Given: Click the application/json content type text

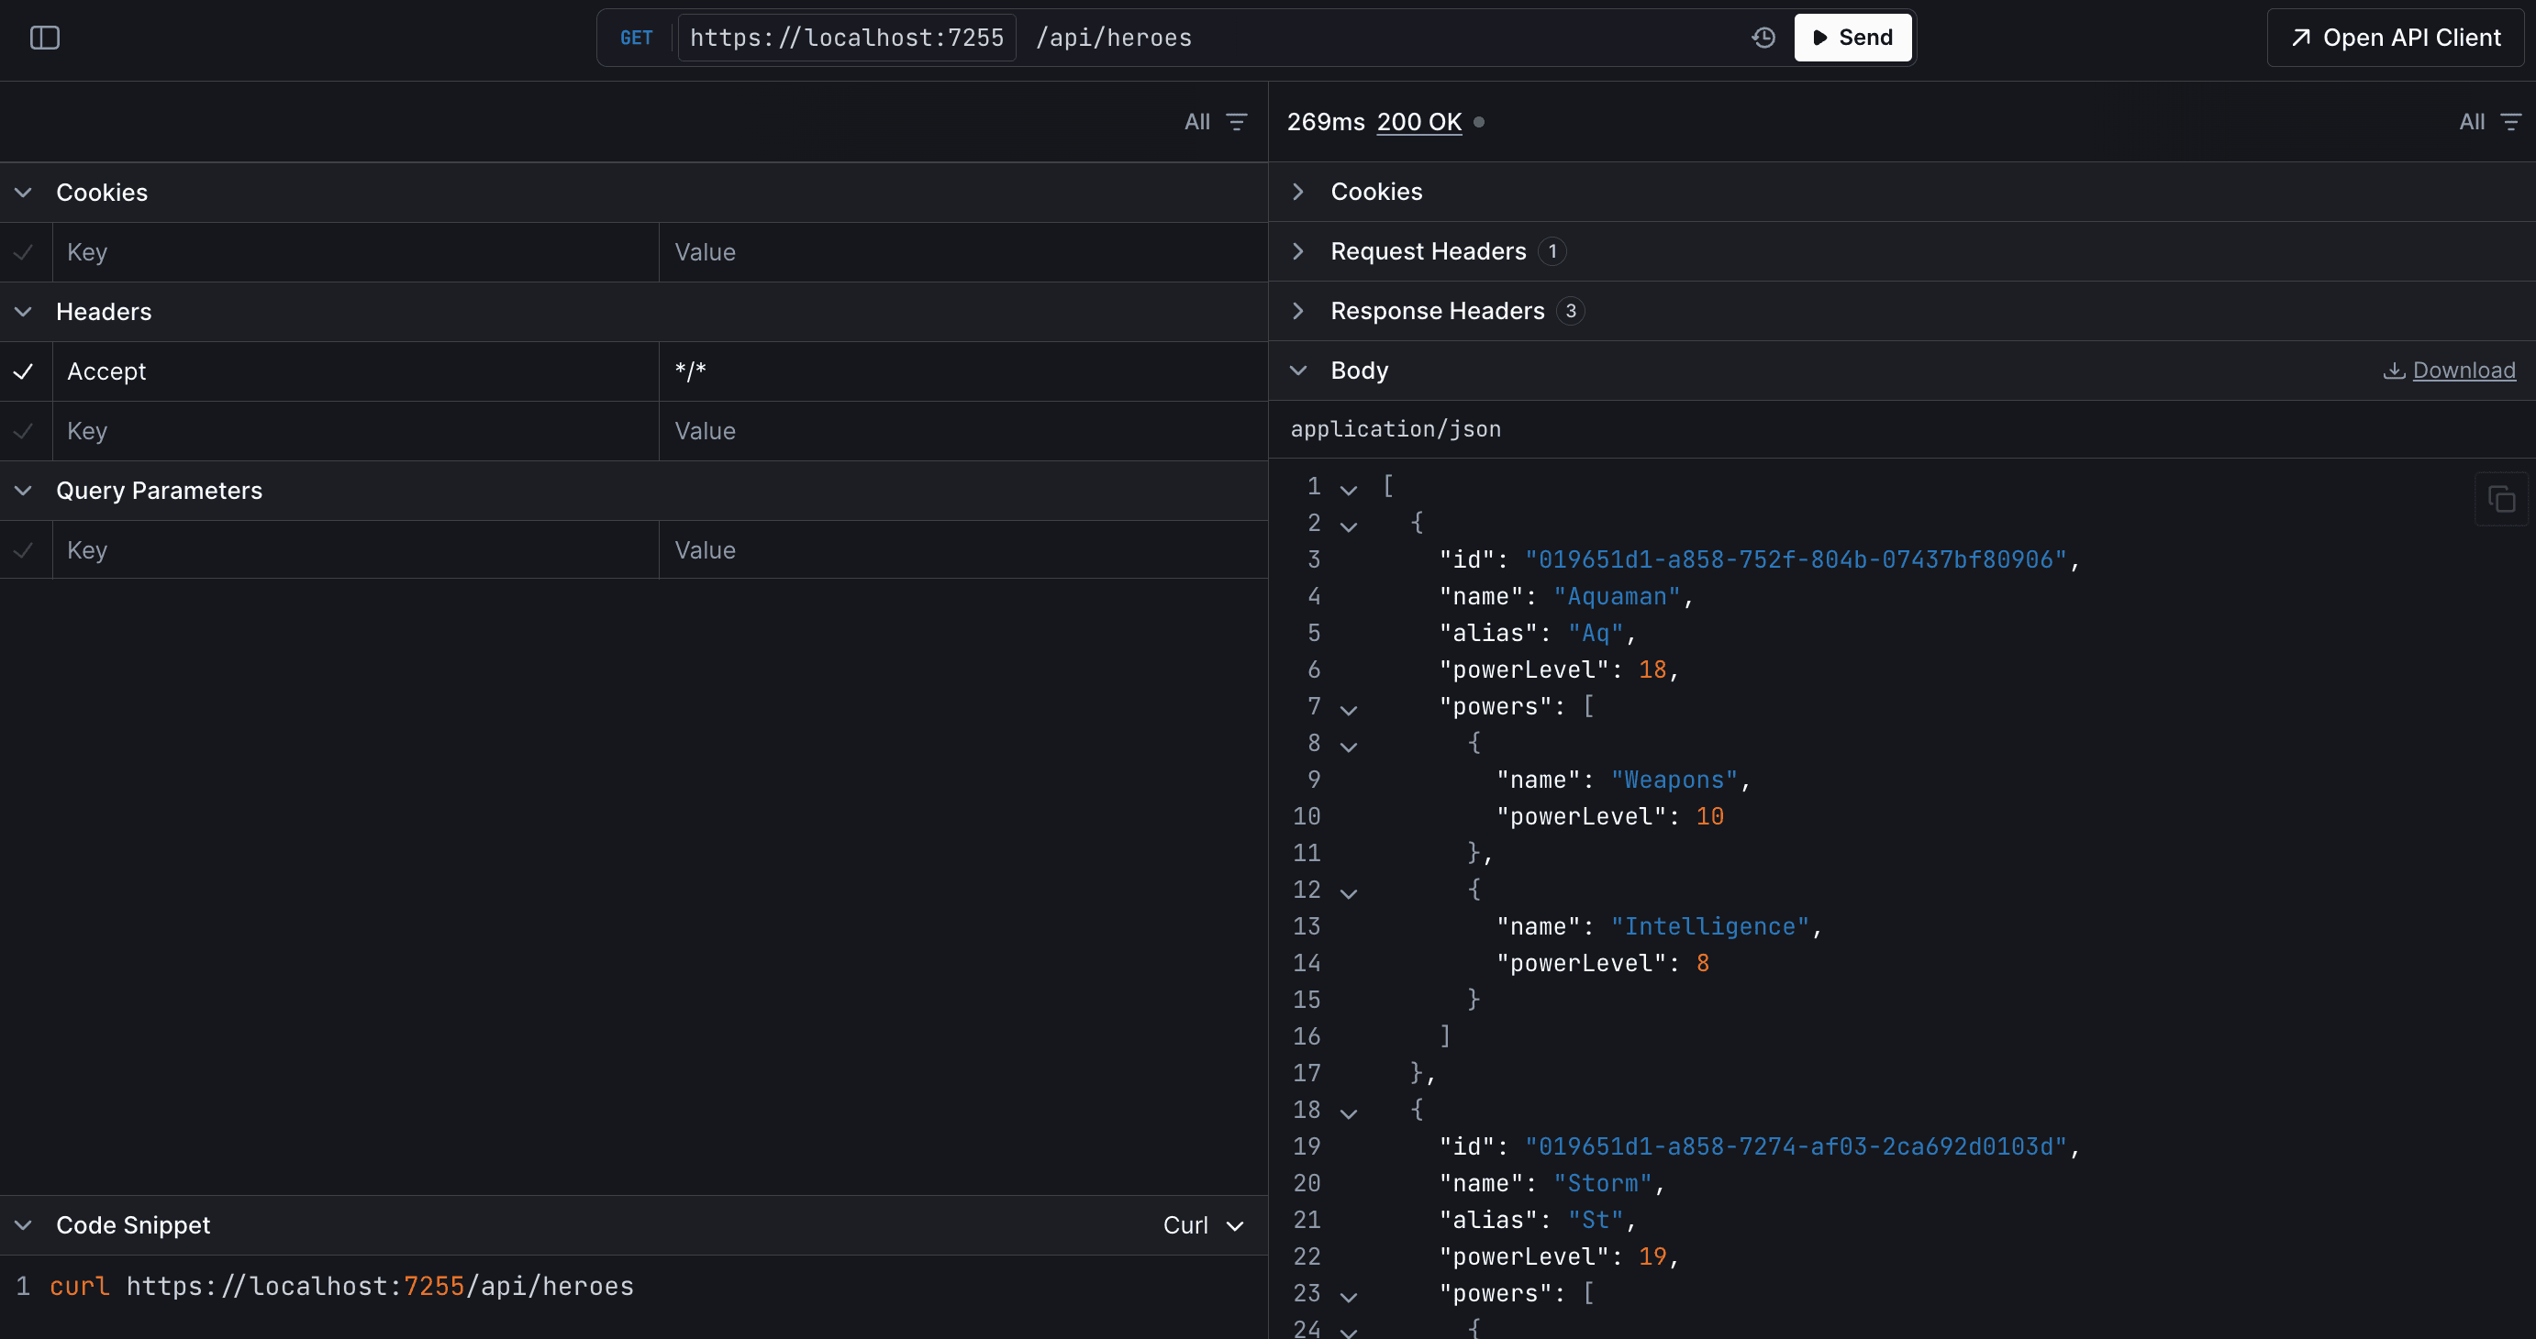Looking at the screenshot, I should (x=1395, y=429).
